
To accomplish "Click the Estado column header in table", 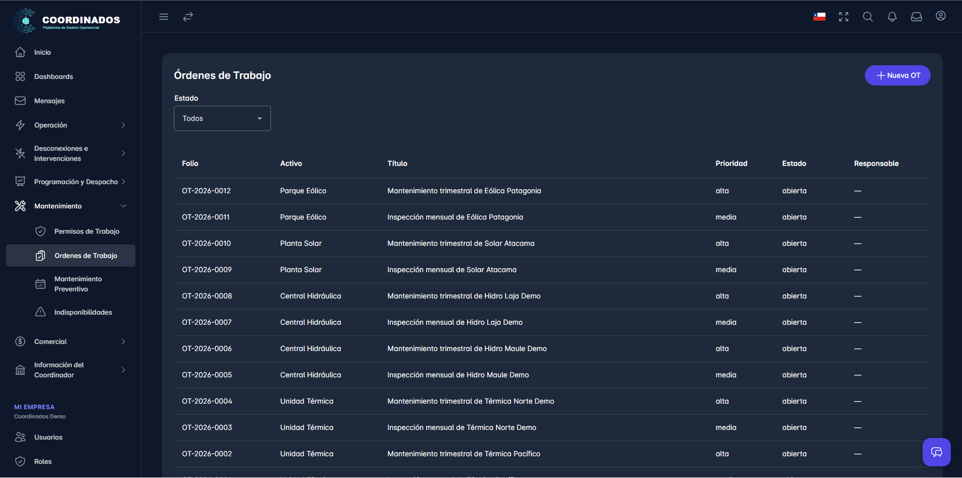I will pyautogui.click(x=794, y=163).
